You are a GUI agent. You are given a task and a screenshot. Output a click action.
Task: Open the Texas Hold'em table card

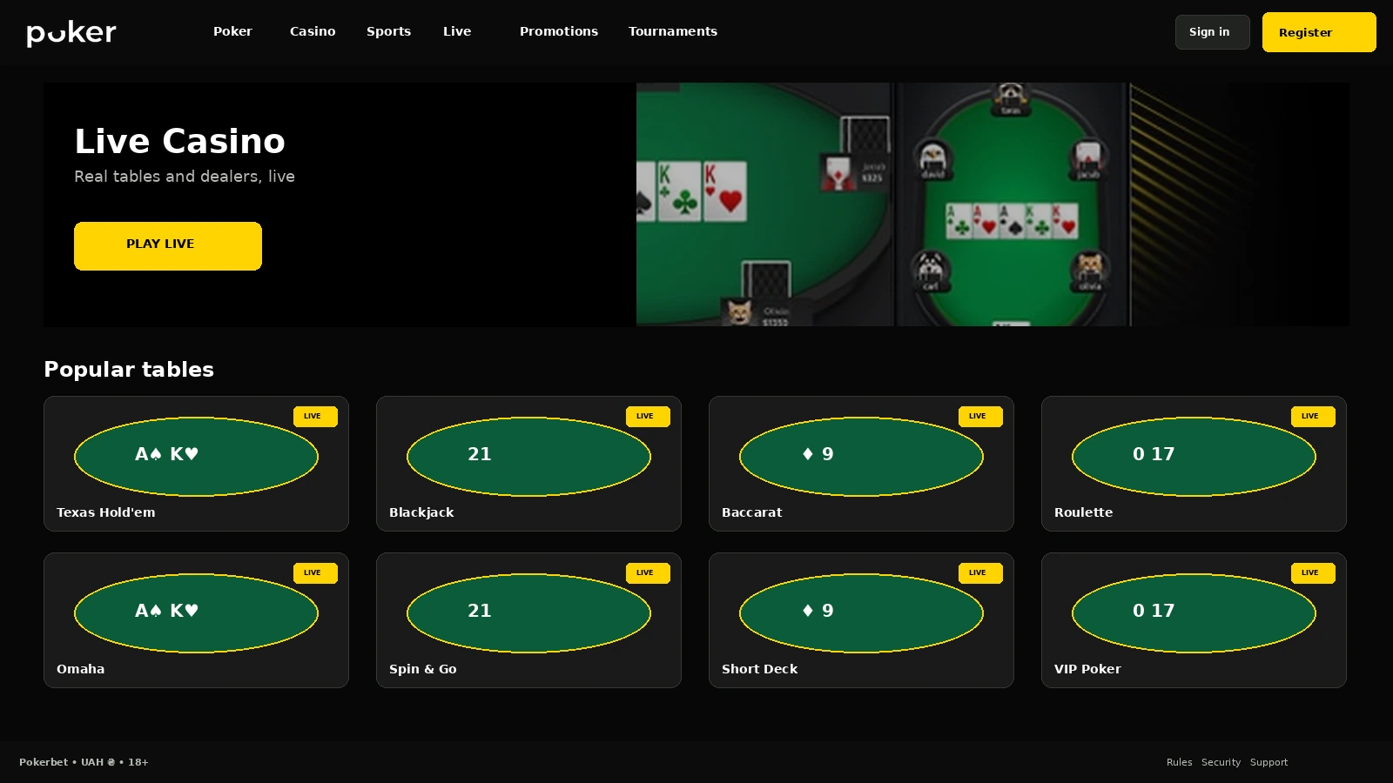click(x=196, y=464)
